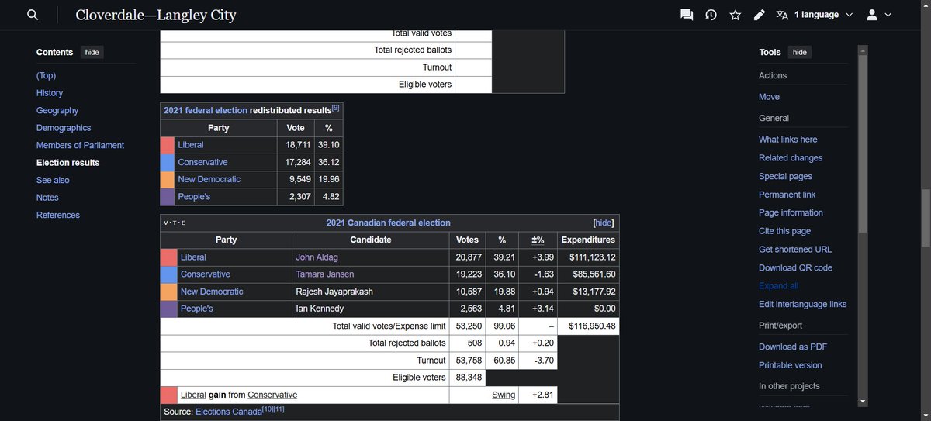The image size is (931, 421).
Task: Click blue Conservative swatch in Jansen row
Action: click(x=168, y=274)
